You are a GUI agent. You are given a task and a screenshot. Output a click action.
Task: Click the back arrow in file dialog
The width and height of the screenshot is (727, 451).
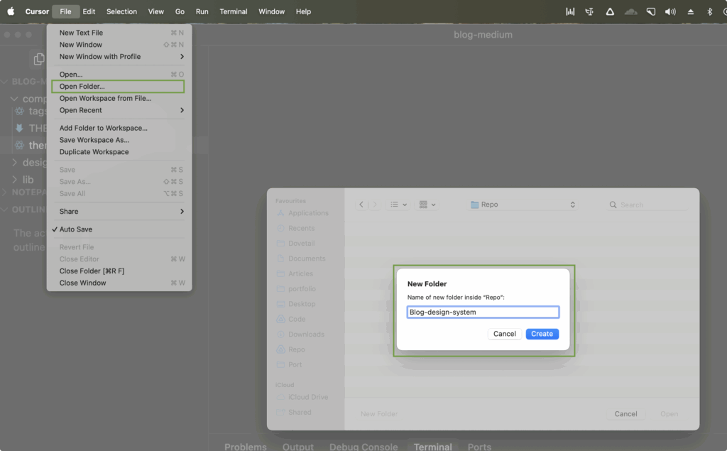point(361,205)
